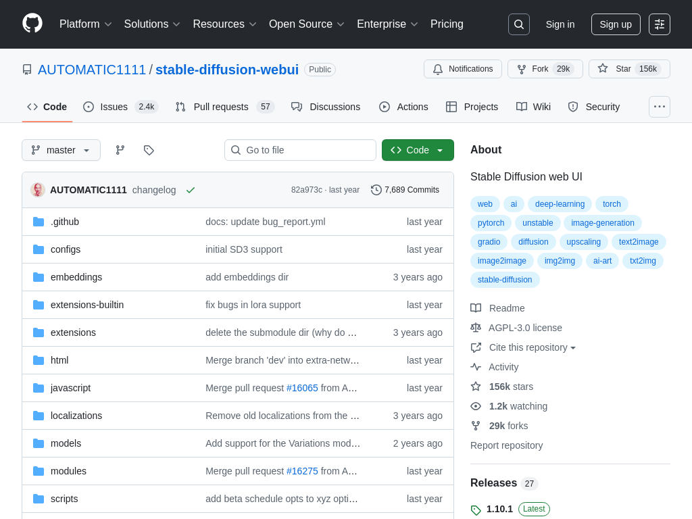Select the deep-learning topic tag
The image size is (692, 519).
[560, 204]
